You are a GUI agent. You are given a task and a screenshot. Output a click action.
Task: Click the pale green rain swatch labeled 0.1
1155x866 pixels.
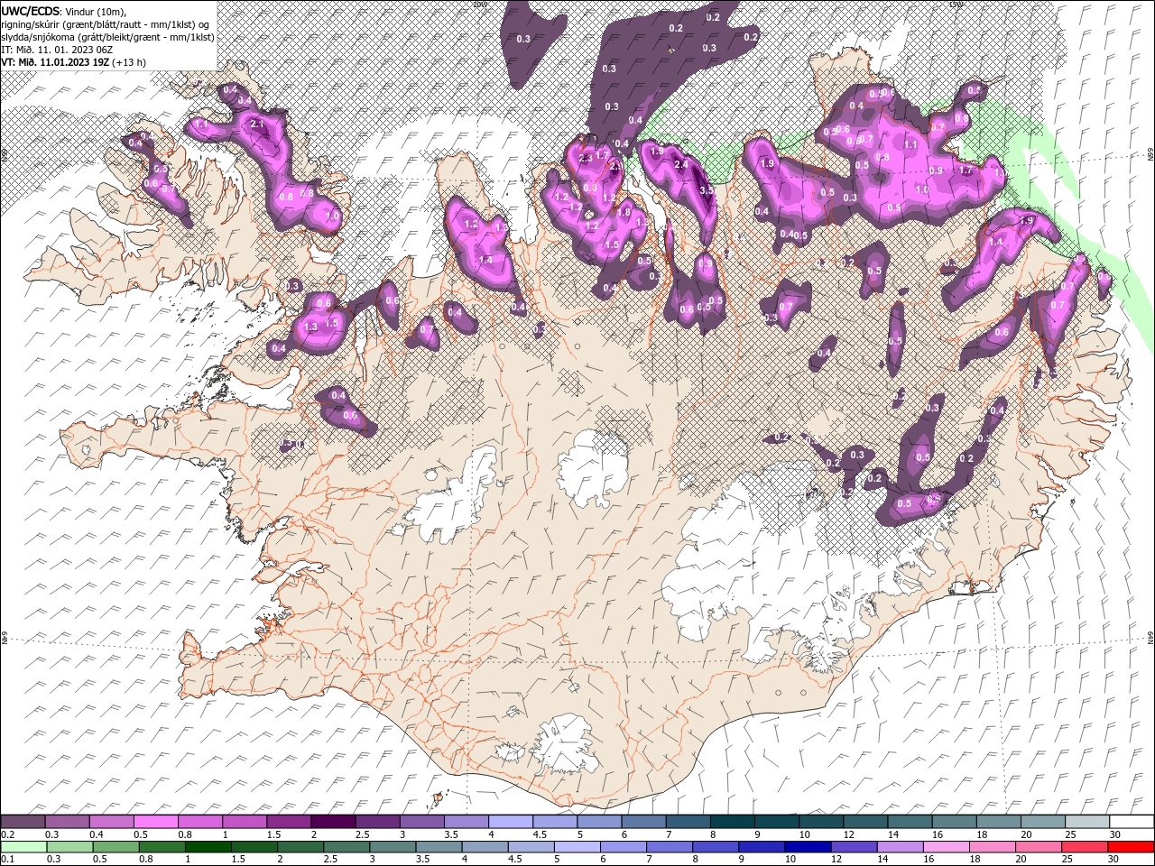coord(23,847)
